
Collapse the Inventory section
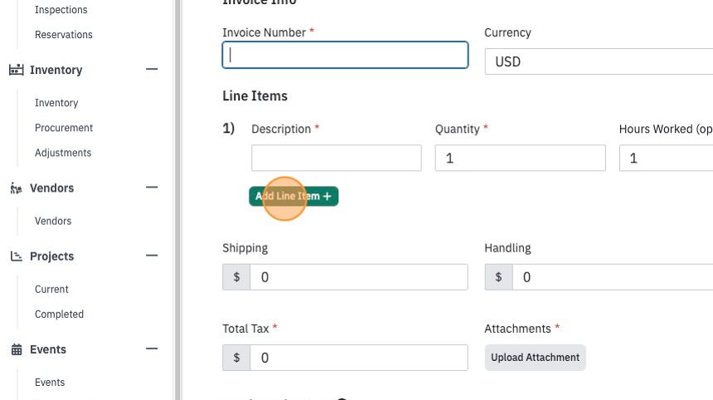tap(152, 69)
